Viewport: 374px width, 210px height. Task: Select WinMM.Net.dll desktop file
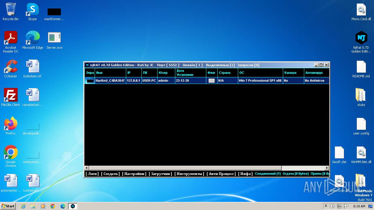coord(361,155)
